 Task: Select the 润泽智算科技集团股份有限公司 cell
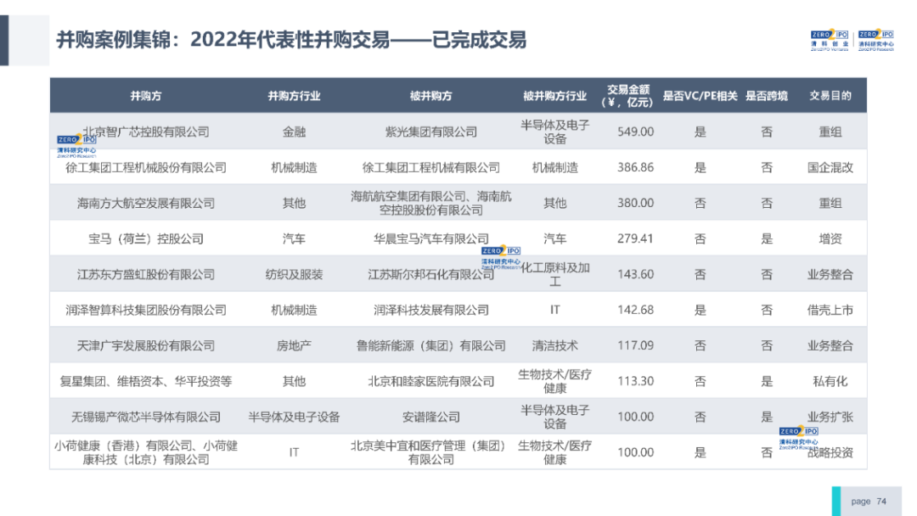click(146, 311)
